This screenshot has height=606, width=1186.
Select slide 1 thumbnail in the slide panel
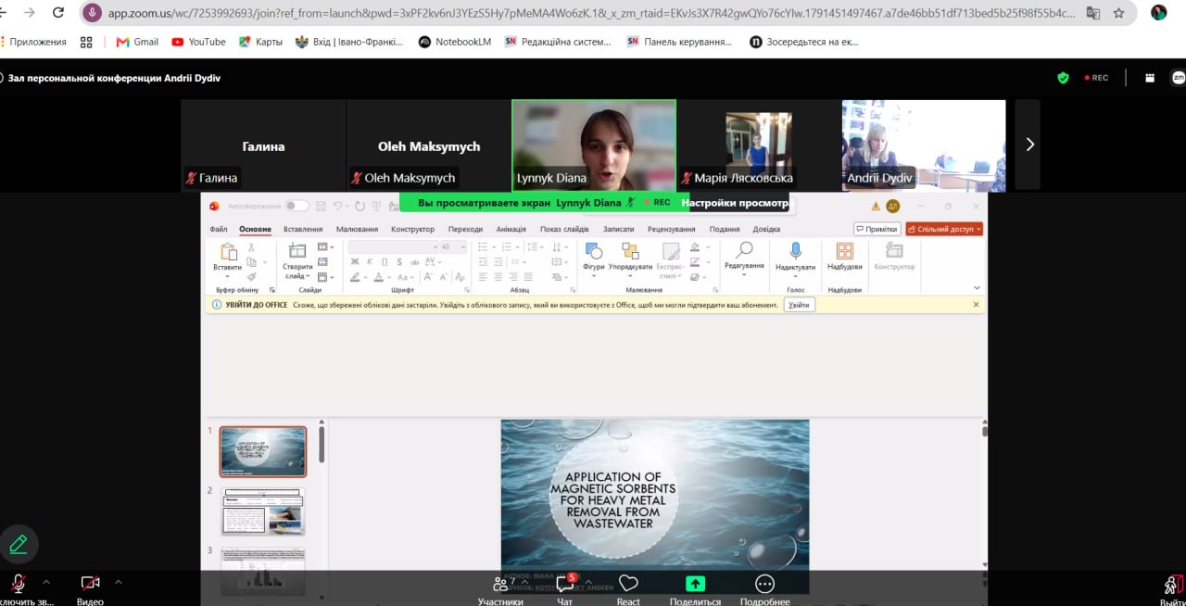pyautogui.click(x=263, y=451)
